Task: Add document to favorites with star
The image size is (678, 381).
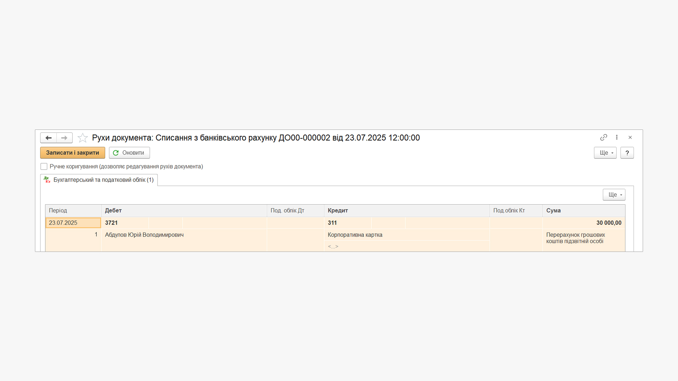Action: coord(83,138)
